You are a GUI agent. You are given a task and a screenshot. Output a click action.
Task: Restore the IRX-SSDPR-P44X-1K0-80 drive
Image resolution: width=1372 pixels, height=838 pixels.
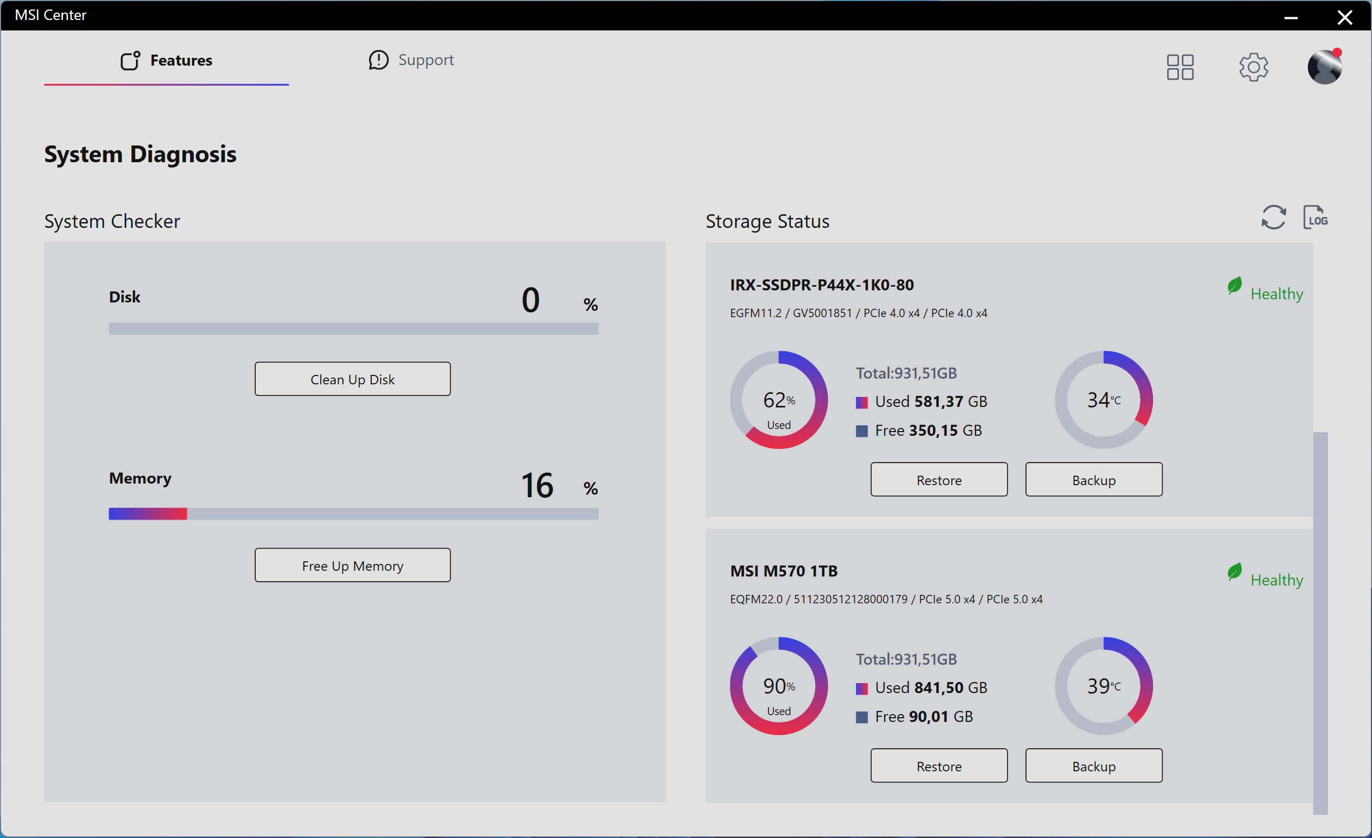[x=939, y=479]
